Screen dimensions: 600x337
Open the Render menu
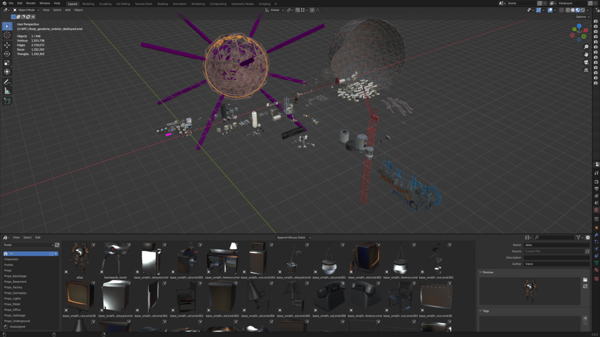[x=30, y=4]
